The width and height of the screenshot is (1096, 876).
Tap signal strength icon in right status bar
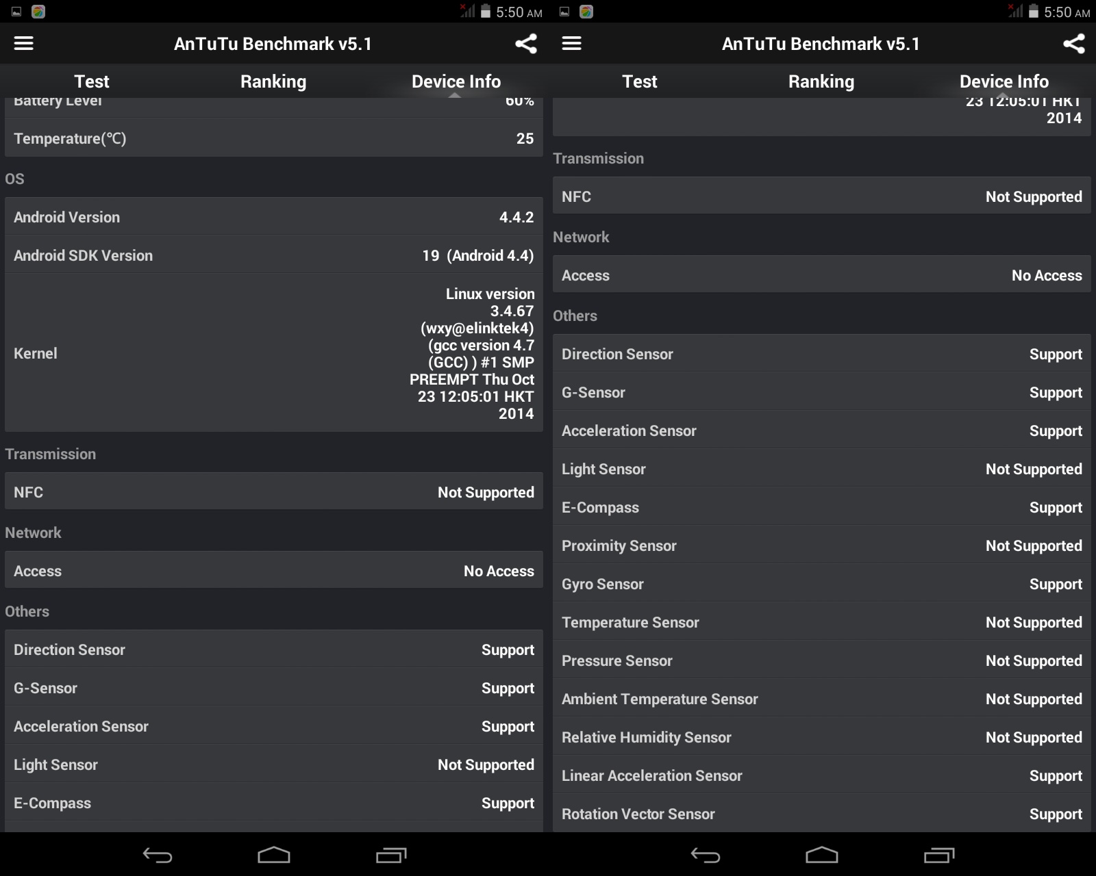tap(1016, 11)
